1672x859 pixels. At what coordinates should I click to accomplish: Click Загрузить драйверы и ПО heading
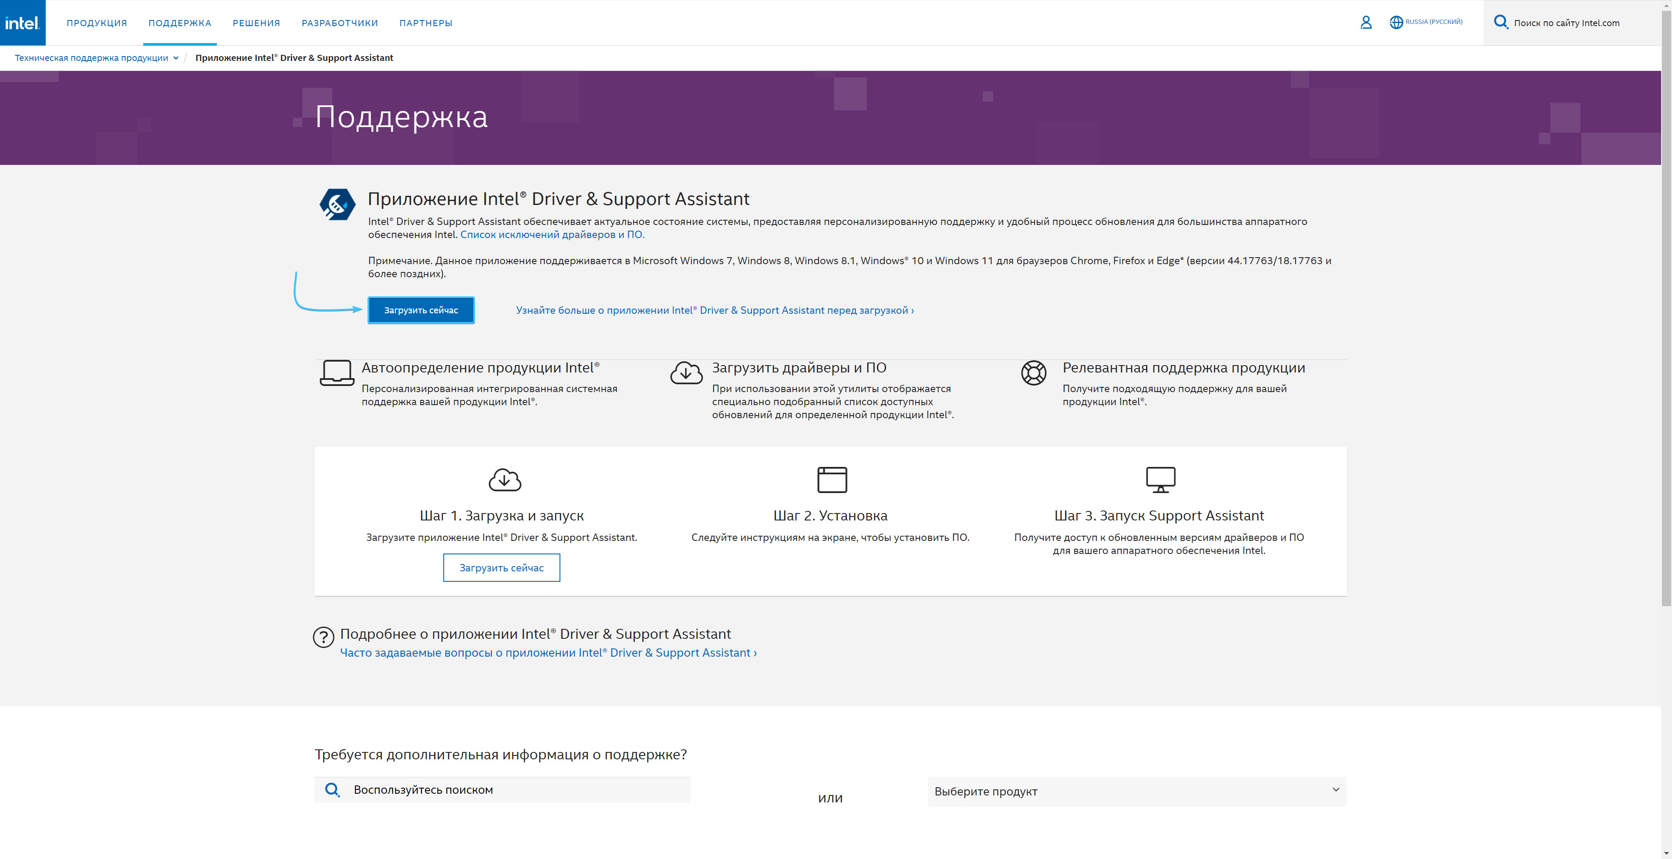(x=799, y=368)
